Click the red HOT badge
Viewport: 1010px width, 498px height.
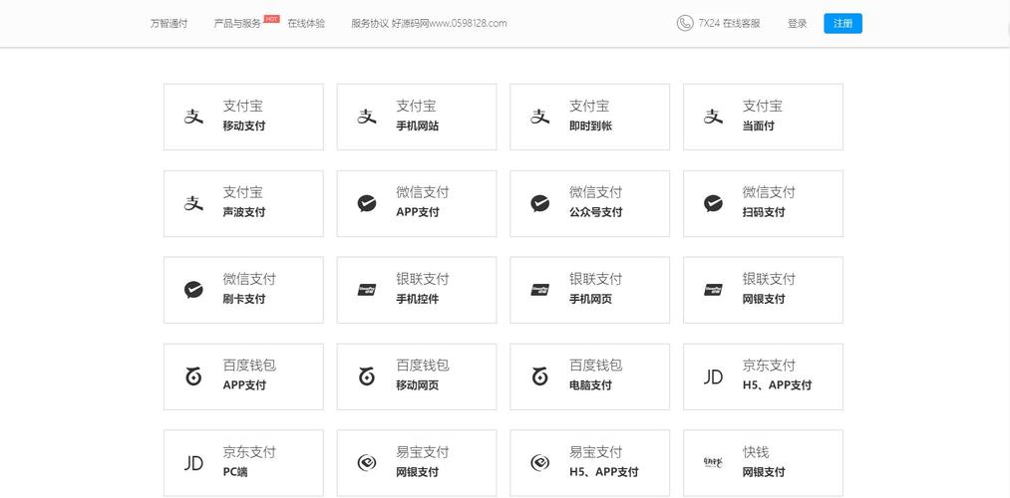coord(272,19)
